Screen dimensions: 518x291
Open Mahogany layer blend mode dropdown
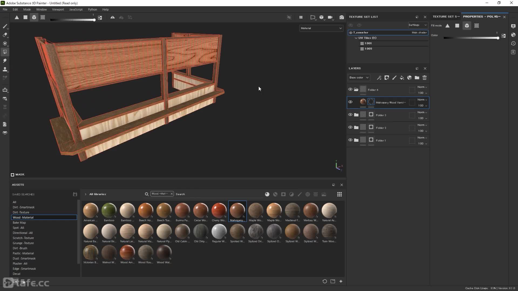pos(422,100)
